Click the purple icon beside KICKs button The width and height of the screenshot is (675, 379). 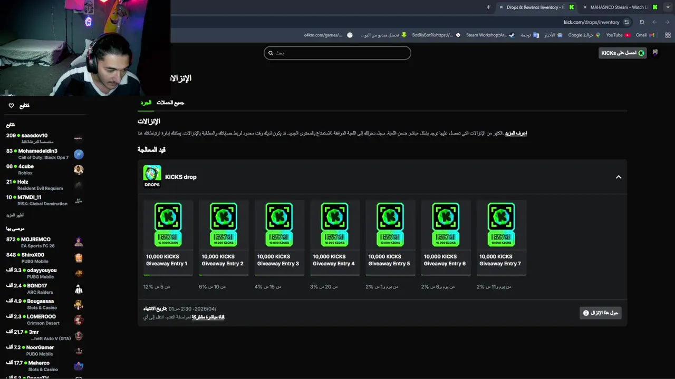pyautogui.click(x=655, y=53)
